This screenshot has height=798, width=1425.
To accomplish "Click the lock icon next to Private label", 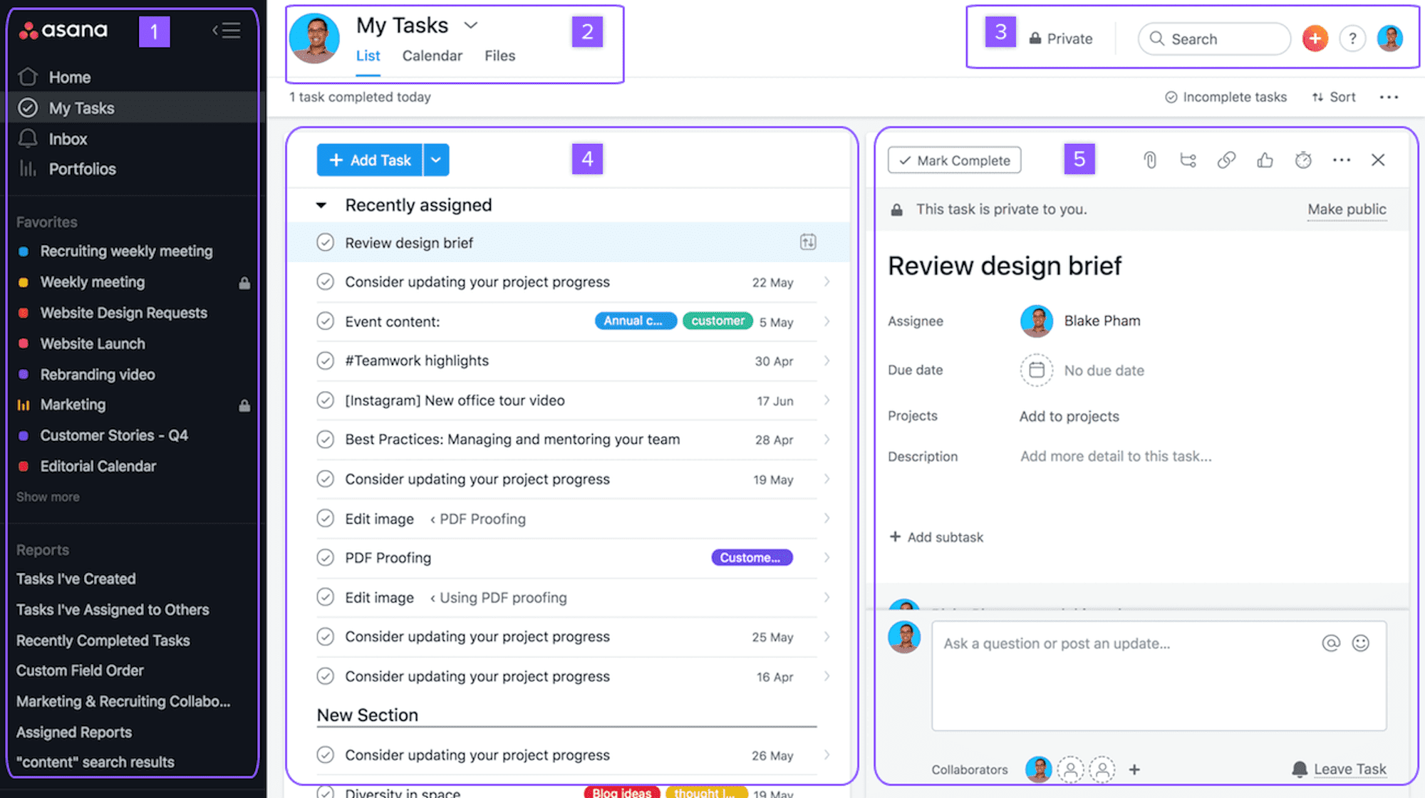I will coord(1034,39).
